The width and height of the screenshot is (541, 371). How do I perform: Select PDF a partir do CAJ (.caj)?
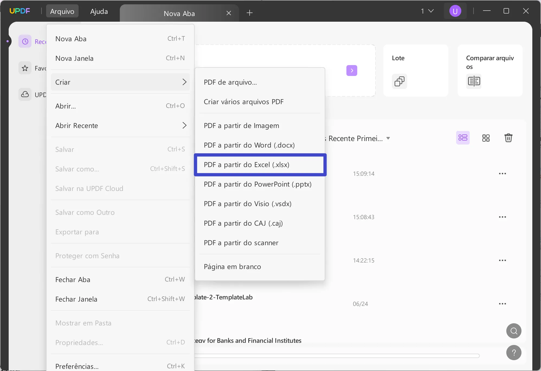pyautogui.click(x=260, y=223)
